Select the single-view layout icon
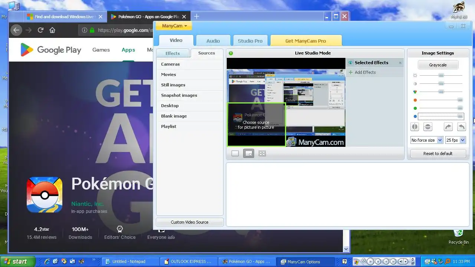The height and width of the screenshot is (267, 475). [x=235, y=153]
